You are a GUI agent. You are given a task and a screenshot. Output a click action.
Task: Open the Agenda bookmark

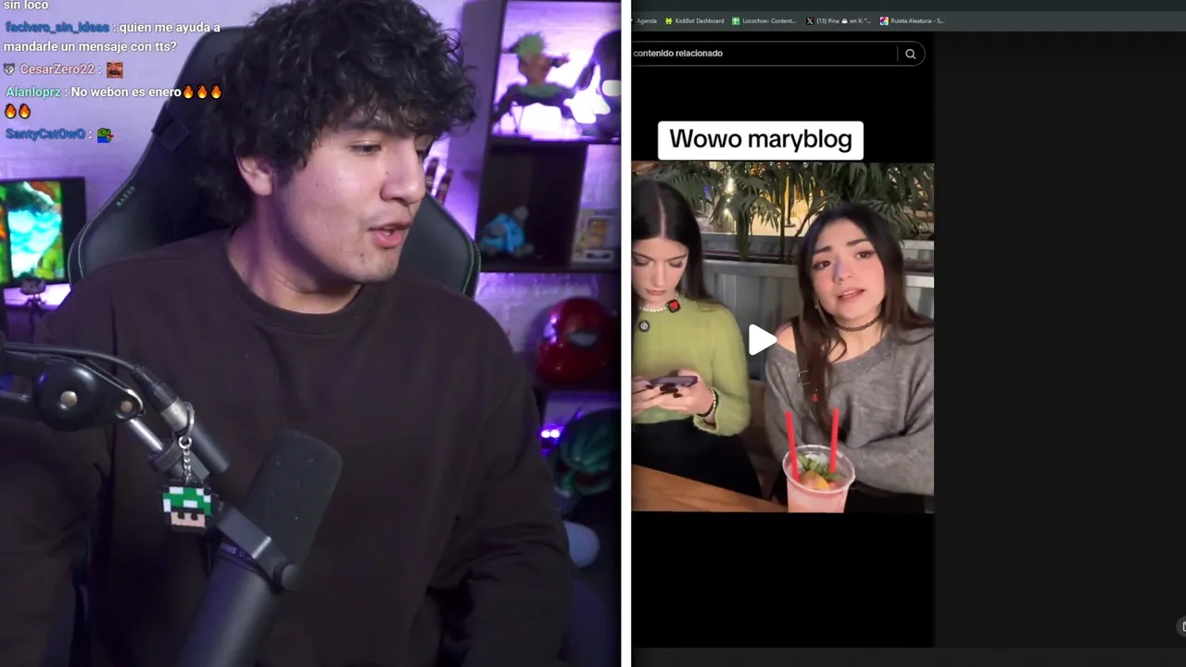(647, 20)
